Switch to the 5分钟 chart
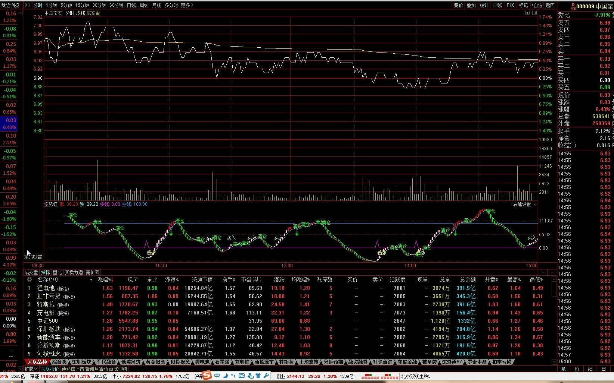Viewport: 614px width, 383px height. click(x=66, y=5)
